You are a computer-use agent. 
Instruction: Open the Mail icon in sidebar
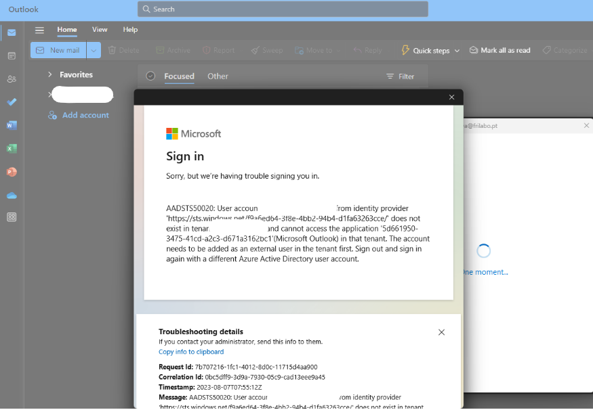point(12,33)
